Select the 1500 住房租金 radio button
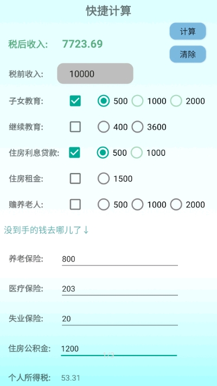Screen dimensions: 217x386 pyautogui.click(x=115, y=179)
